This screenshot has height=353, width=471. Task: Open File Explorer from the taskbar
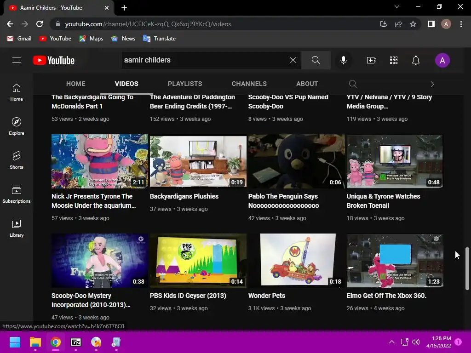(35, 342)
